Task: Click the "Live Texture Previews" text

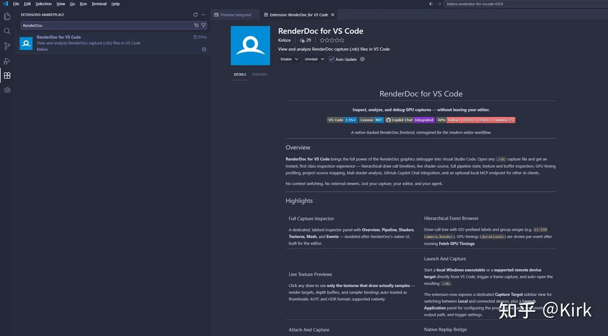Action: 310,274
